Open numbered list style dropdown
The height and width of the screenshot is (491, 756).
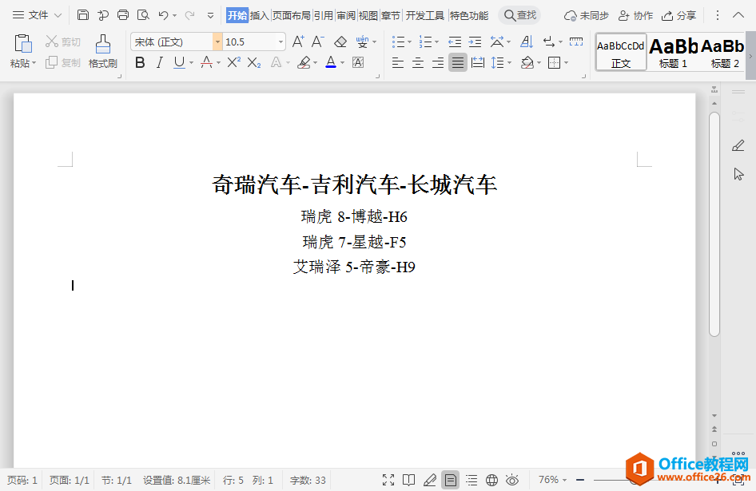click(x=436, y=42)
